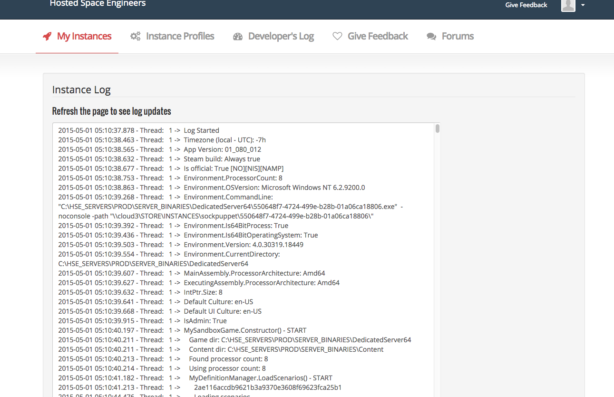This screenshot has height=397, width=614.
Task: Click the 'noconsole -path' instances line
Action: (216, 216)
